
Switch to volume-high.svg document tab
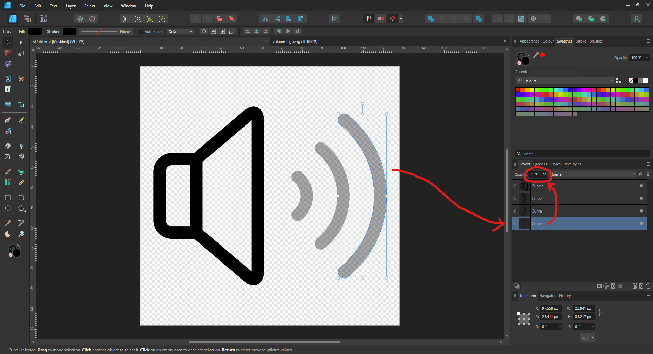pyautogui.click(x=295, y=41)
